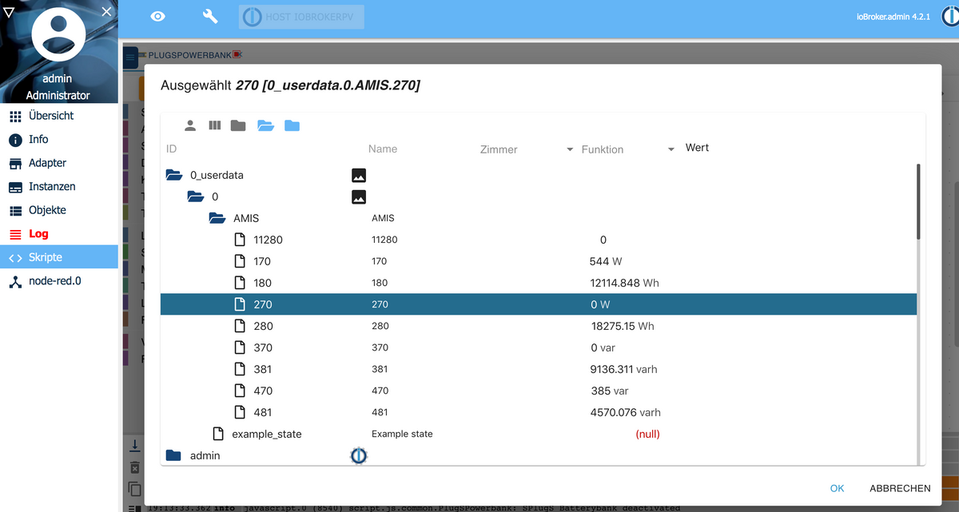The width and height of the screenshot is (959, 512).
Task: Click the image icon in the 0 row
Action: pyautogui.click(x=359, y=196)
